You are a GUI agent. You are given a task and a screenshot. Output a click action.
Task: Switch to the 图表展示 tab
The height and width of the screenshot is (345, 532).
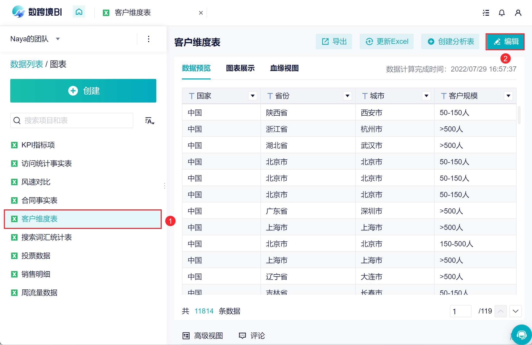240,68
